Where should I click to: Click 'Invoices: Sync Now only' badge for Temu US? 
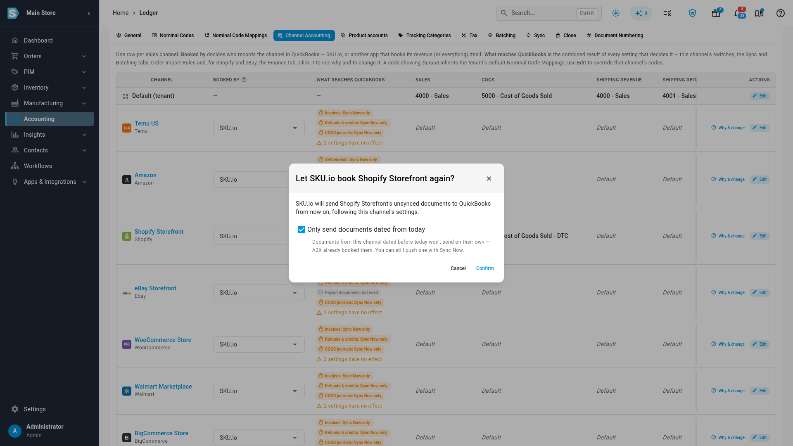click(345, 113)
